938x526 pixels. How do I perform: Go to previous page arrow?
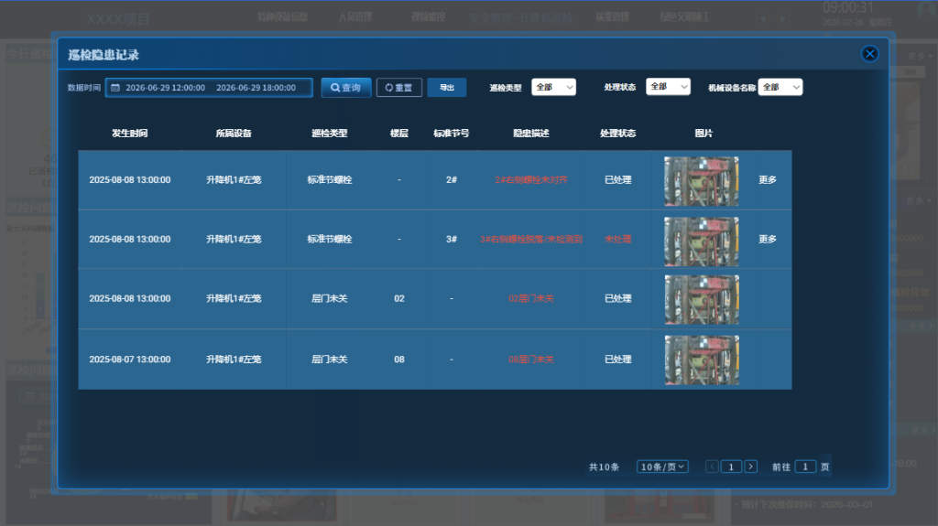[x=713, y=467]
